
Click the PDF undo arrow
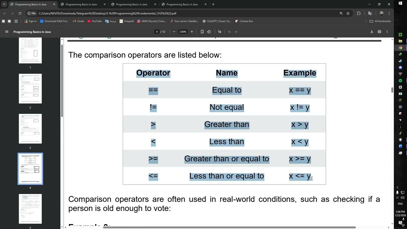click(x=229, y=32)
